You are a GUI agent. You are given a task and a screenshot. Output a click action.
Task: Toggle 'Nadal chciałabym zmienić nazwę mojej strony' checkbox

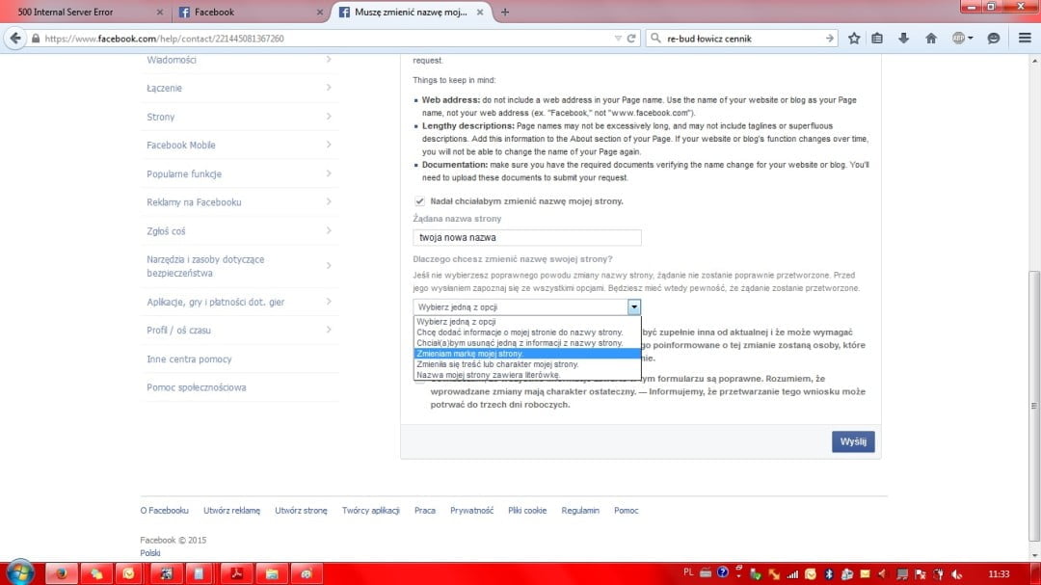tap(419, 201)
